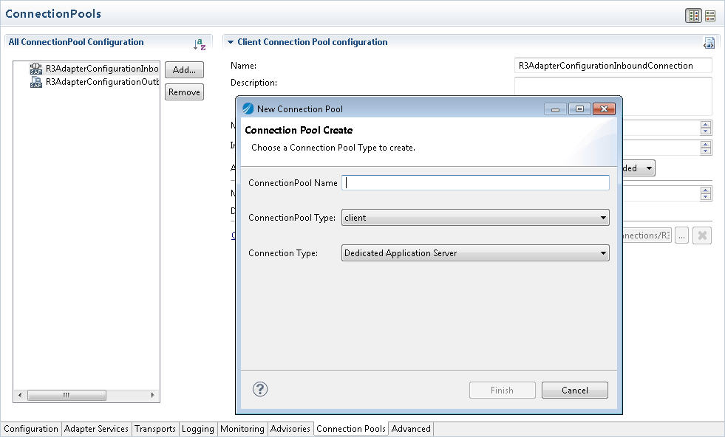This screenshot has height=437, width=725.
Task: Open the Adapter Services tab
Action: pyautogui.click(x=97, y=429)
